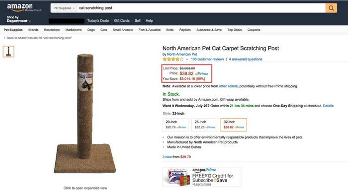Open the Pet Supplies search category dropdown
The image size is (348, 193).
[64, 8]
